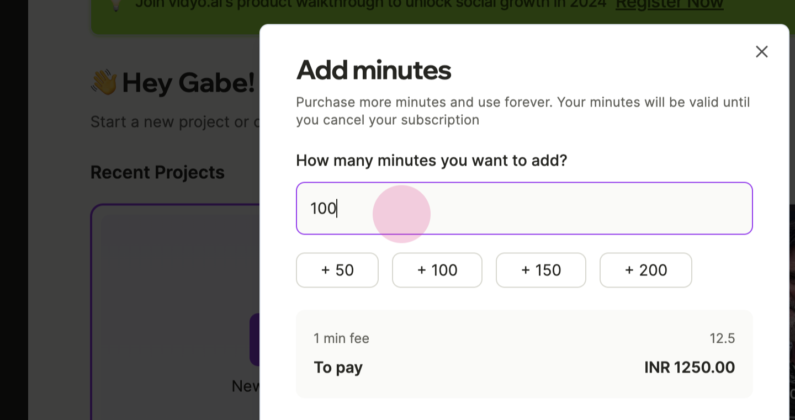Click the How many minutes question label
The height and width of the screenshot is (420, 795).
click(432, 161)
